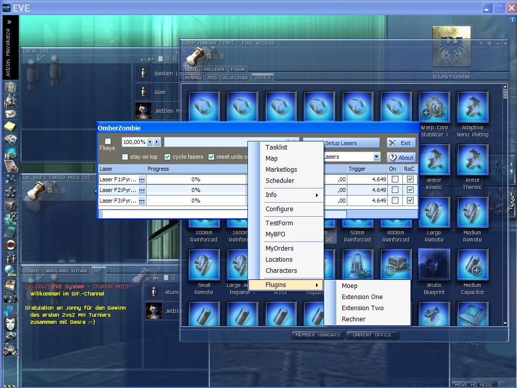Screen dimensions: 517x388
Task: Open People & Places icon in sidebar
Action: coord(10,101)
